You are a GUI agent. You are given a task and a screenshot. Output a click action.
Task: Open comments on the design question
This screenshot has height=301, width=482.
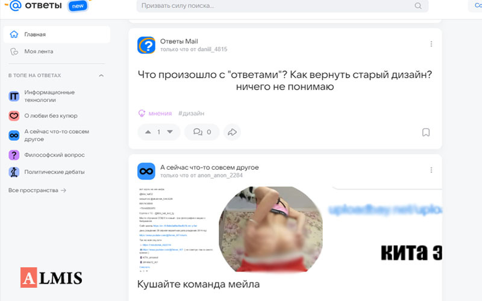202,132
